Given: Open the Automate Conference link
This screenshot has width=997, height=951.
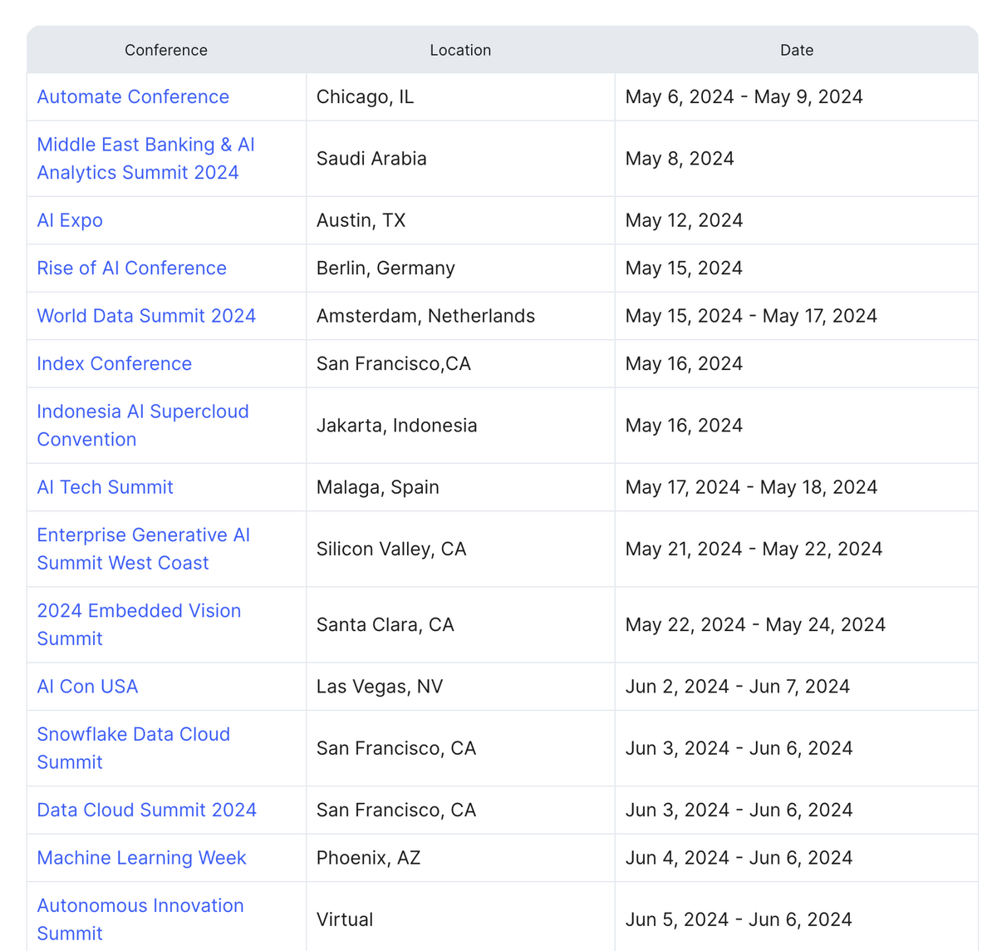Looking at the screenshot, I should coord(133,96).
